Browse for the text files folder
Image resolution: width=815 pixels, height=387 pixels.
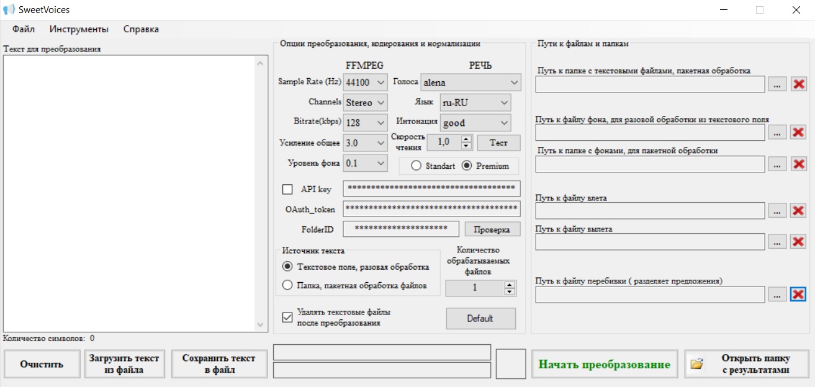click(777, 84)
